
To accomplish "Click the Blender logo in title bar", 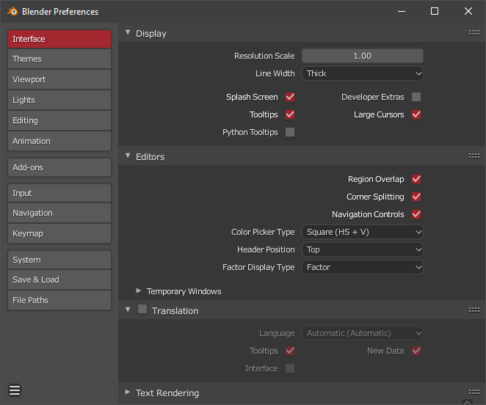I will click(x=12, y=11).
